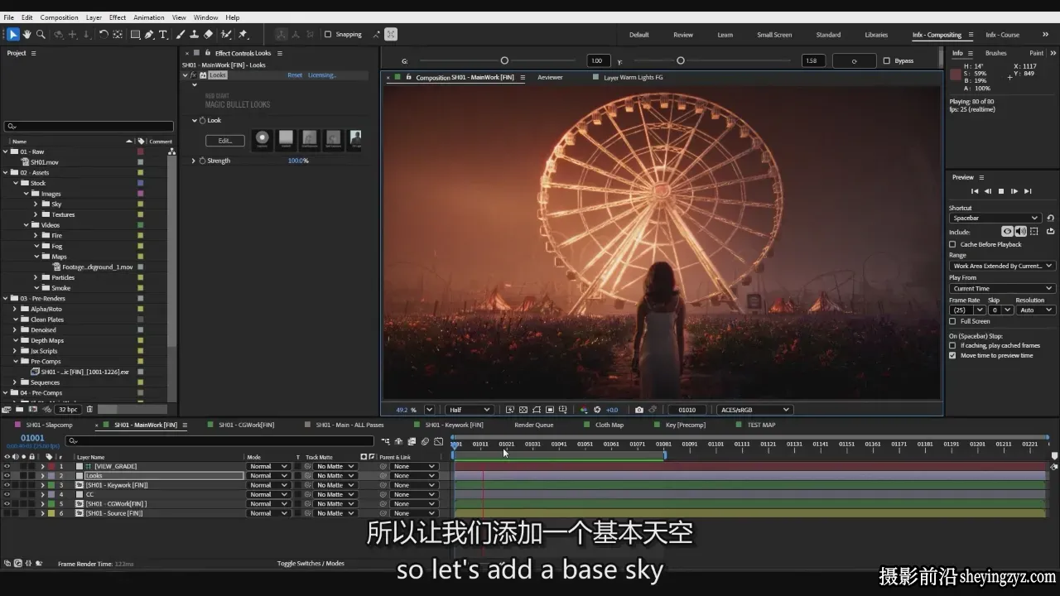
Task: Create new folder in Project panel
Action: click(20, 409)
